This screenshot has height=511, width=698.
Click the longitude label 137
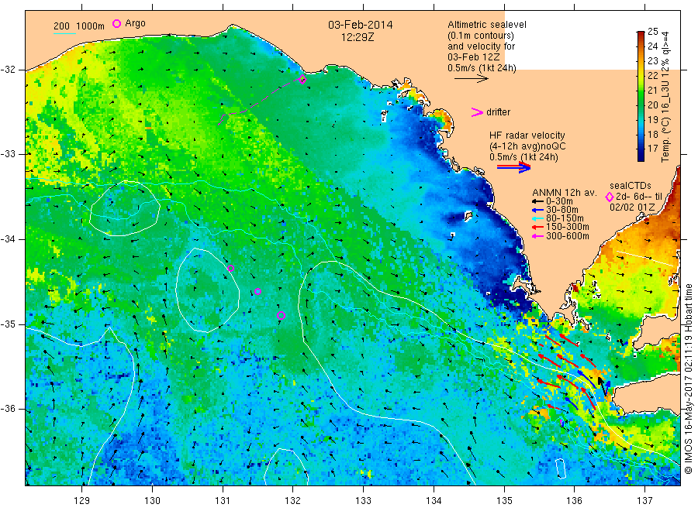[x=644, y=501]
